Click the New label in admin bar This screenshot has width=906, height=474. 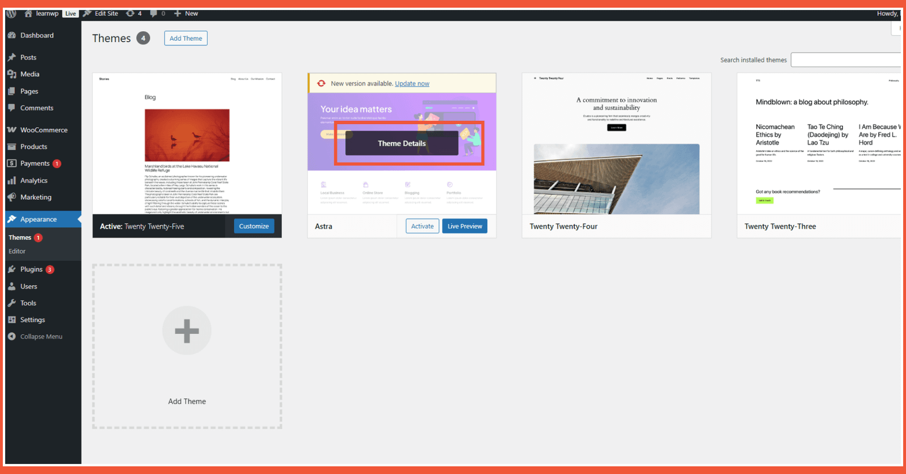[x=191, y=14]
